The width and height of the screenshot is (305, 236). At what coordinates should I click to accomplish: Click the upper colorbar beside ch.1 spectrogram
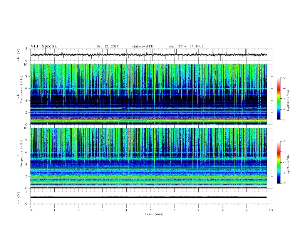click(278, 99)
